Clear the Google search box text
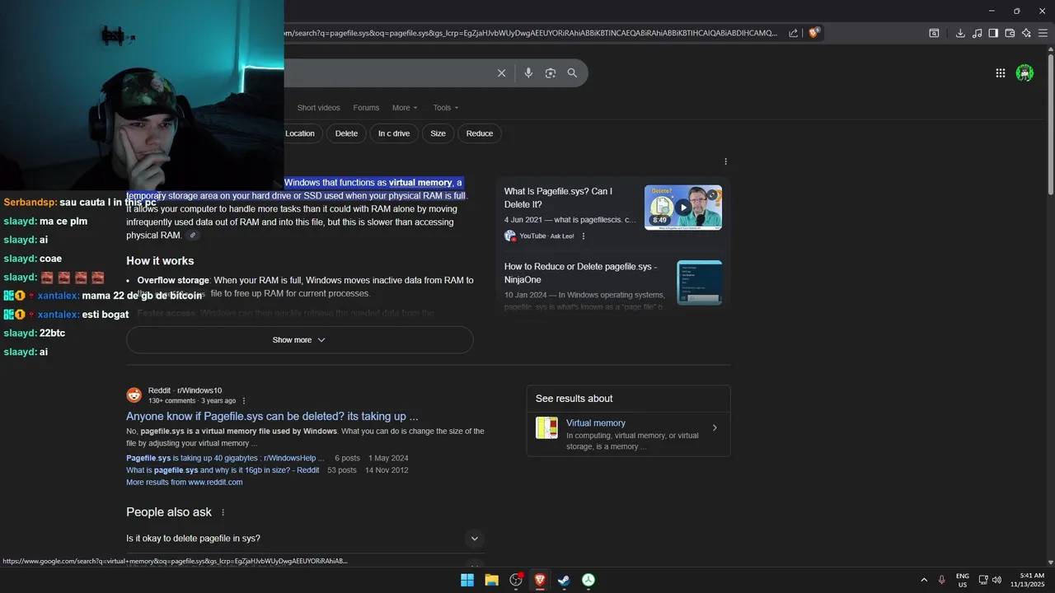1055x593 pixels. click(501, 73)
